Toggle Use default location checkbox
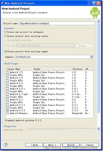Screen dimensions: 103x151 [x=6, y=40]
